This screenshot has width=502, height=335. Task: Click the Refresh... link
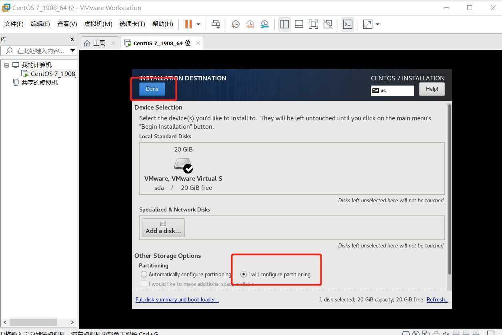tap(438, 299)
